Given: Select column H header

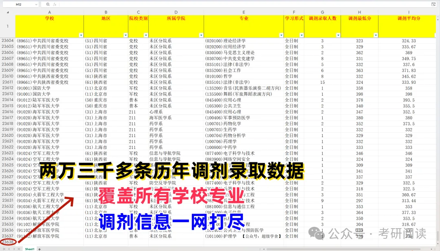Looking at the screenshot, I should point(359,12).
